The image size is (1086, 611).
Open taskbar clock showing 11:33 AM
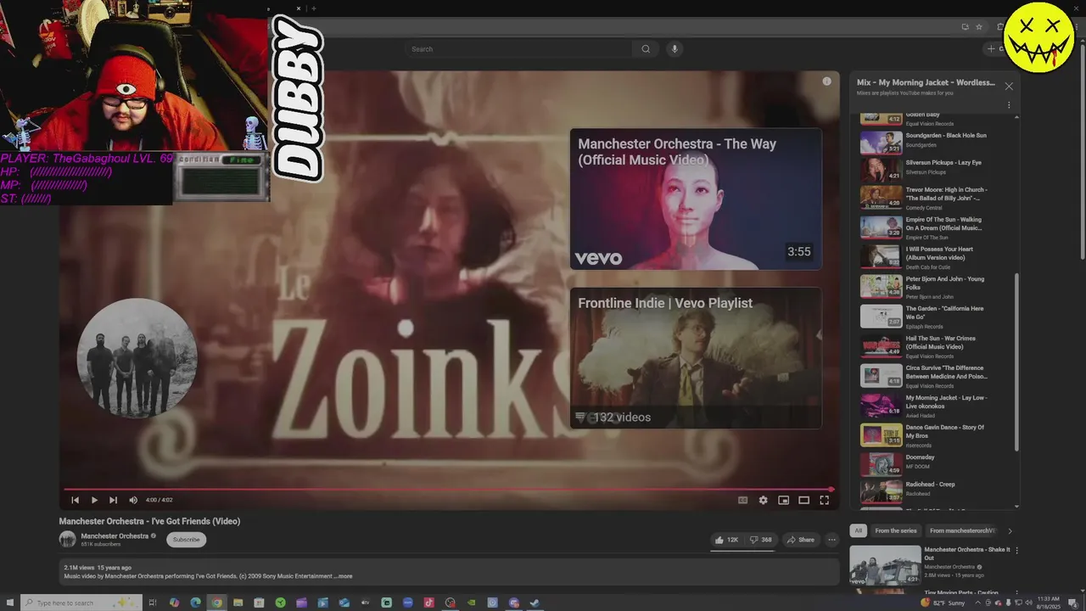[x=1048, y=603]
